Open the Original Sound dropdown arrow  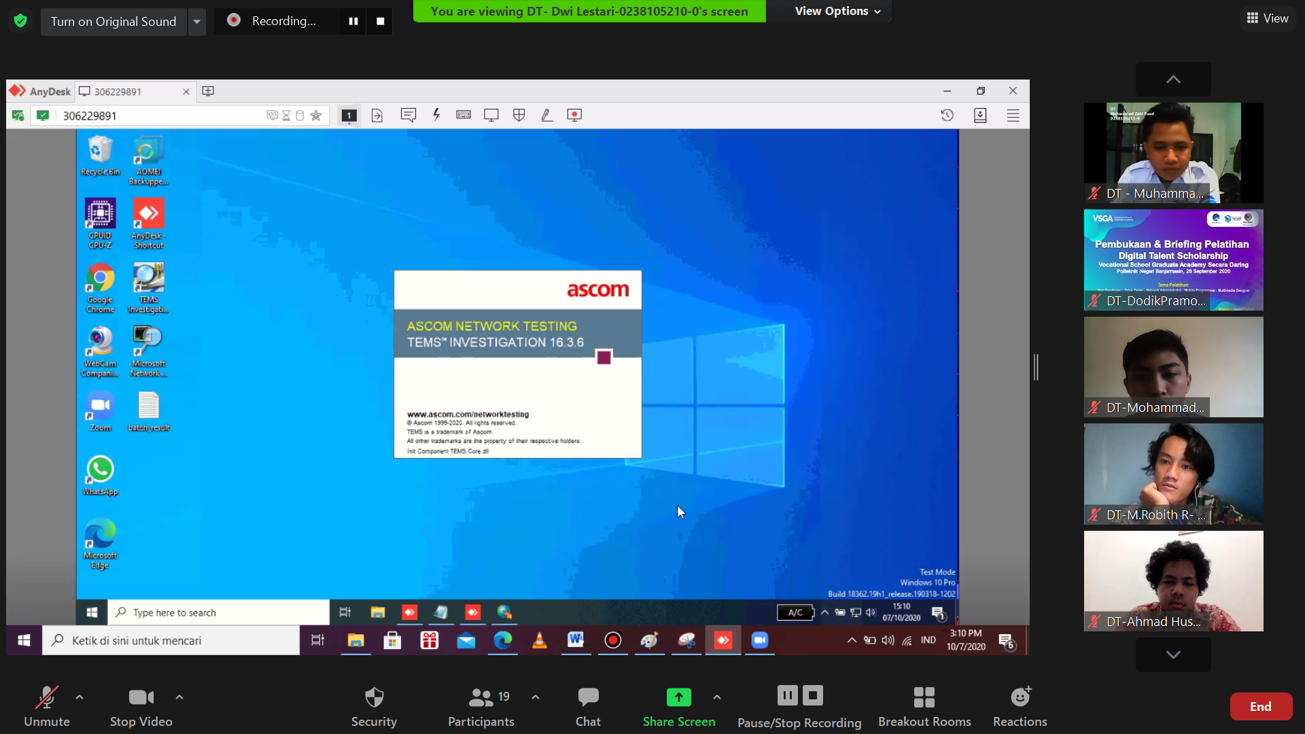(x=196, y=22)
